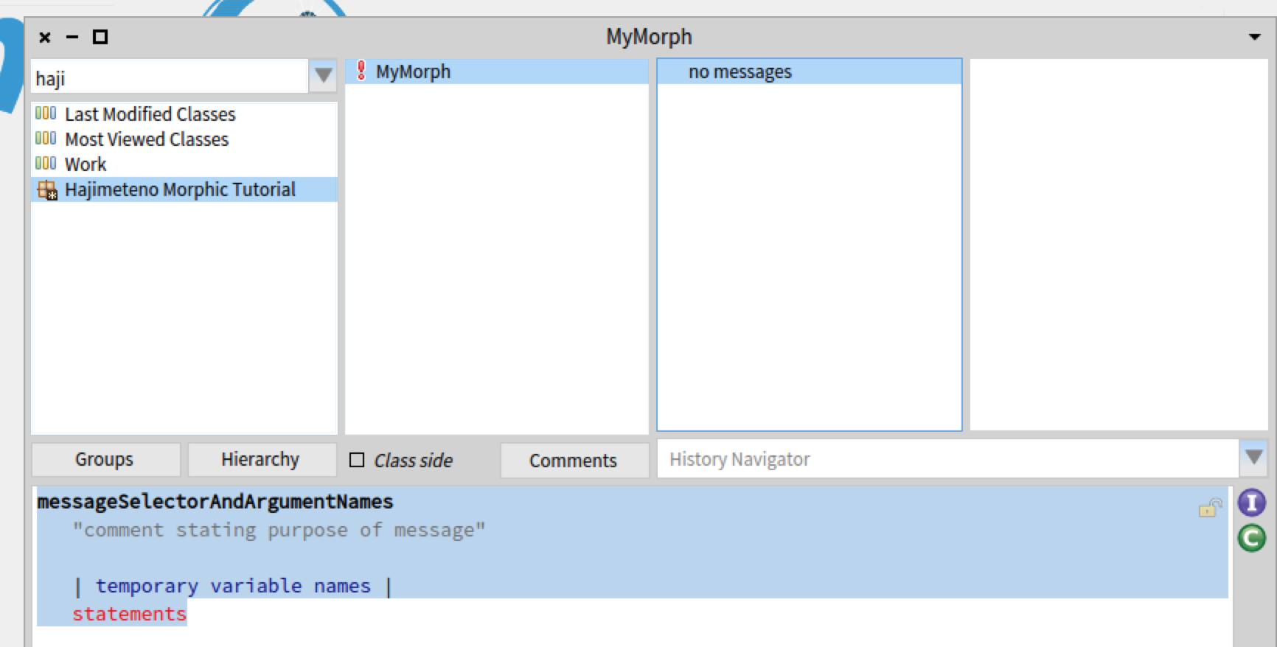Click the purple instance-side I icon

click(1251, 503)
